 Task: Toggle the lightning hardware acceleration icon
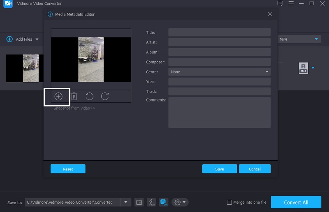point(151,202)
